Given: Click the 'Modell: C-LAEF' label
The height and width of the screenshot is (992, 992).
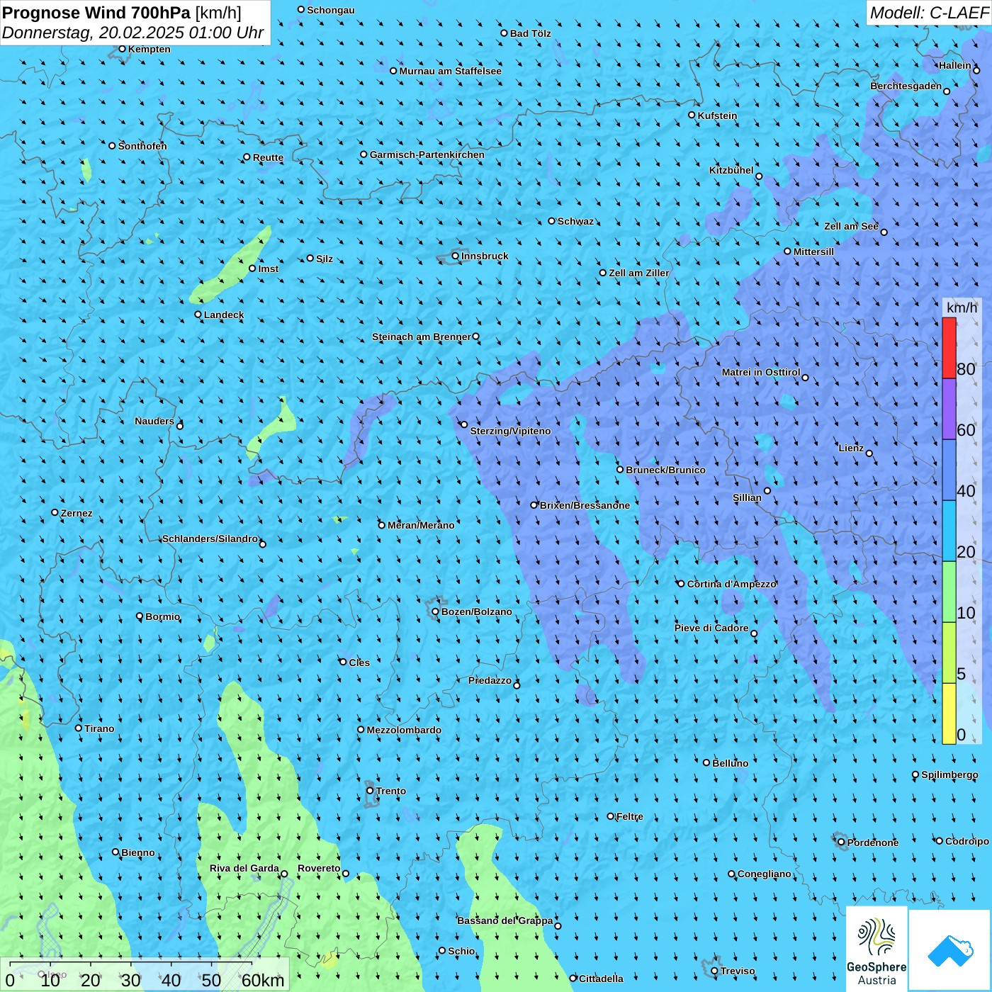Looking at the screenshot, I should (x=928, y=13).
